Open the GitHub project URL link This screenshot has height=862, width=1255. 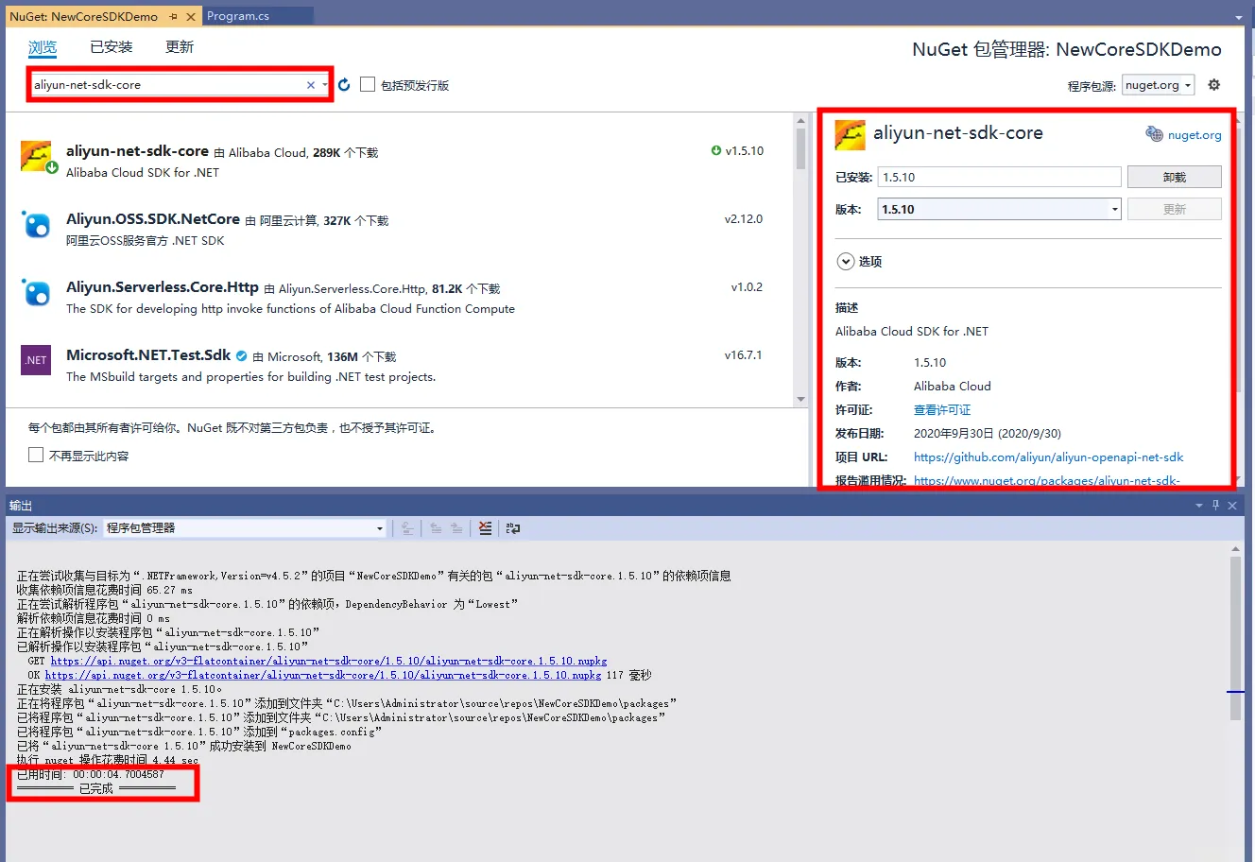(x=1048, y=457)
